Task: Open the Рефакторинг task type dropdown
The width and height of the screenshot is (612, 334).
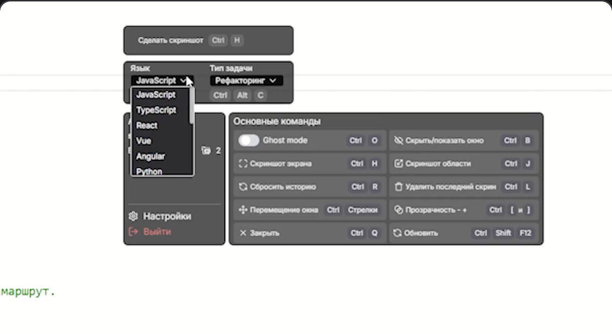Action: (x=246, y=80)
